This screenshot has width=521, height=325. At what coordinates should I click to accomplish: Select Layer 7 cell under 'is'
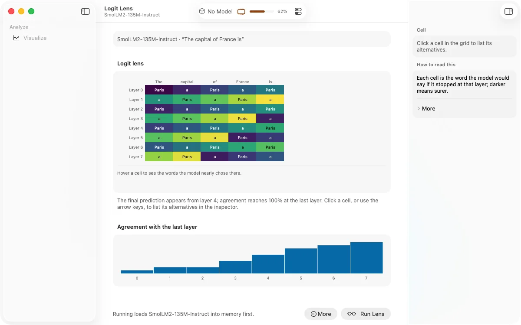point(270,157)
